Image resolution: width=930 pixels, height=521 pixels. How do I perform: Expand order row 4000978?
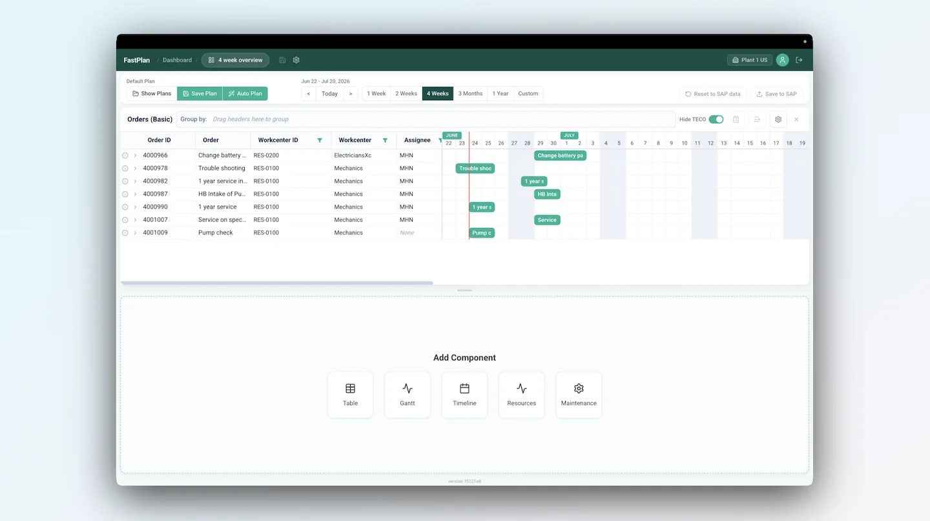[x=135, y=169]
